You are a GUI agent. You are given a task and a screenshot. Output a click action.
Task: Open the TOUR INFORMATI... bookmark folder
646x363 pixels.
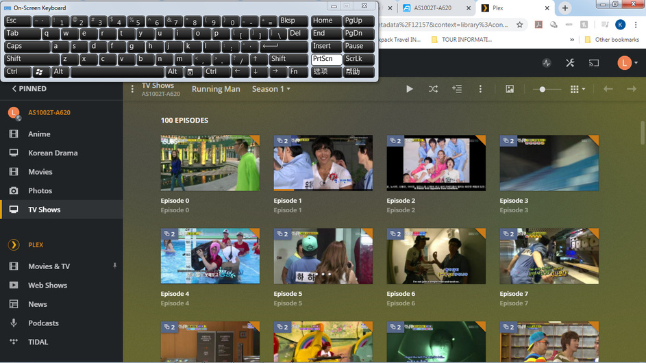(x=462, y=40)
